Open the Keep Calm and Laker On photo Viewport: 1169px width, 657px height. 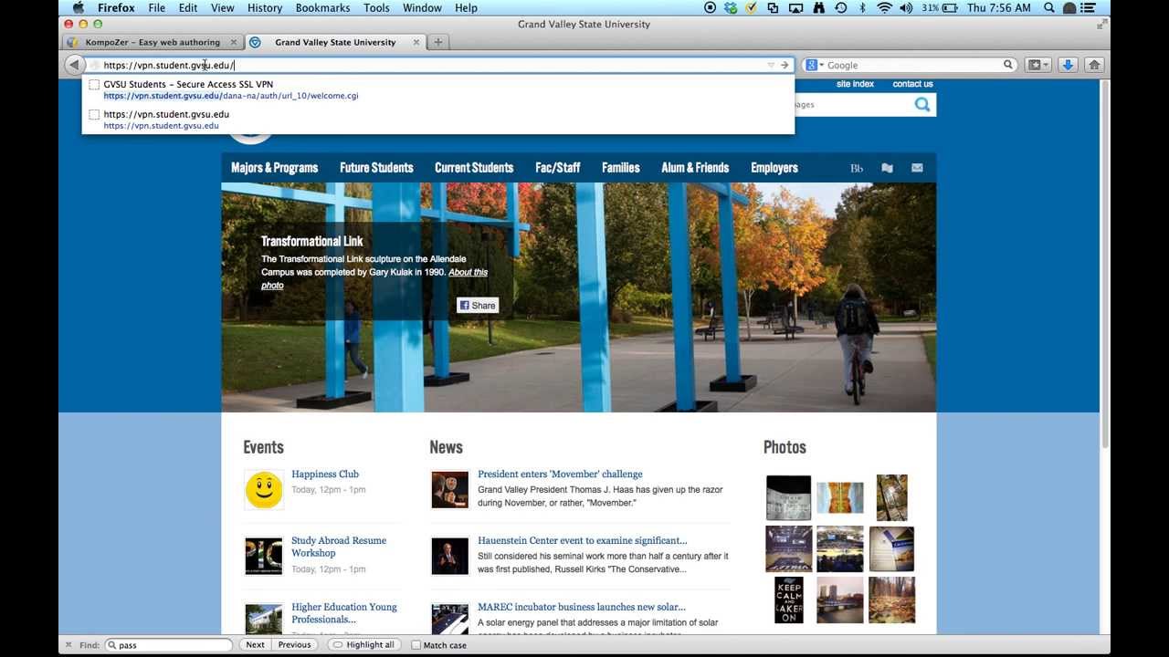tap(788, 600)
